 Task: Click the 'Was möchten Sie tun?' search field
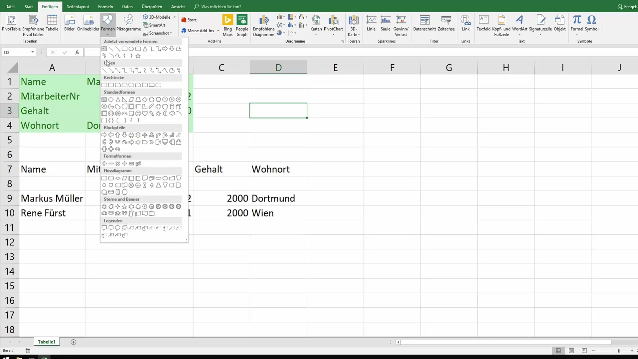[x=221, y=7]
